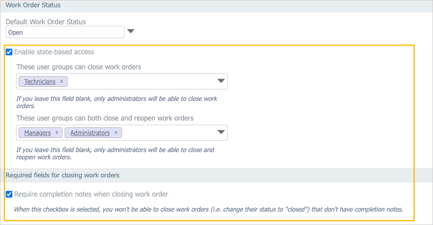Click the 'Enable state-based access' label text

point(54,52)
